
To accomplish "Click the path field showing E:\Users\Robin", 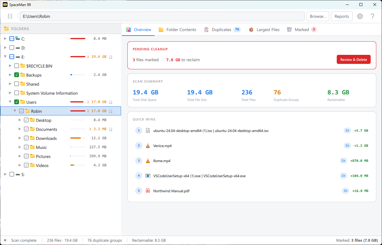I will pyautogui.click(x=162, y=16).
